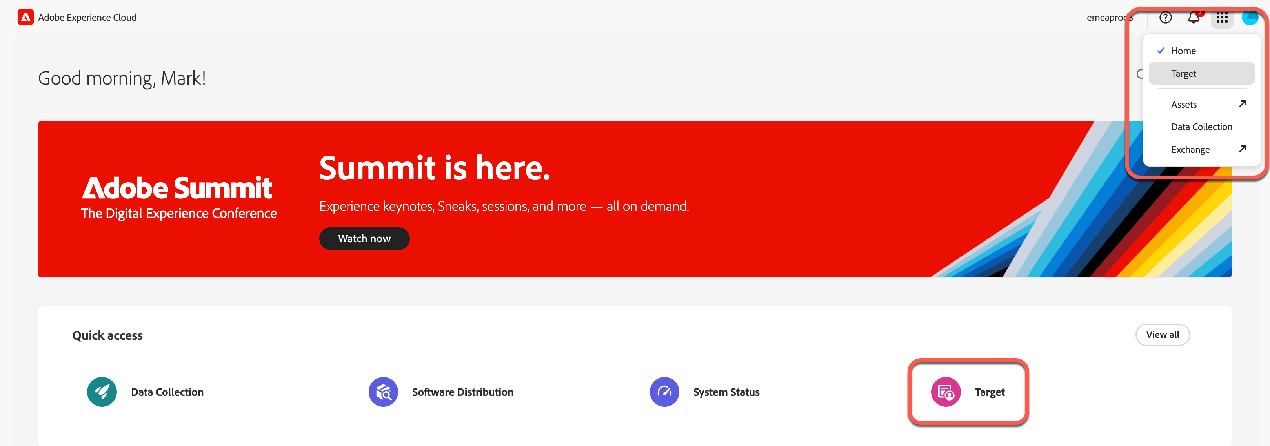Click the Watch now button

tap(364, 239)
